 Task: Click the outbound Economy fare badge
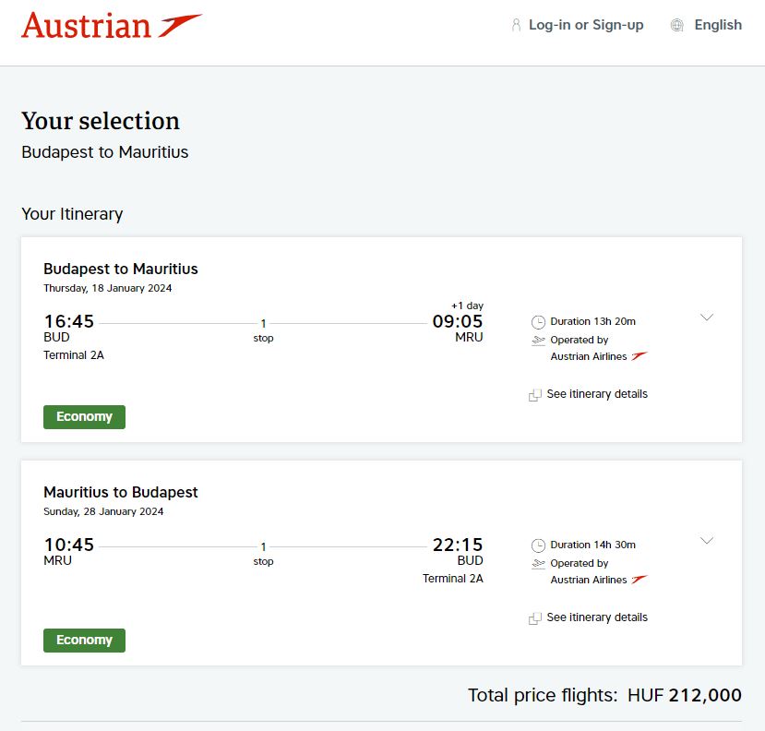pos(84,417)
